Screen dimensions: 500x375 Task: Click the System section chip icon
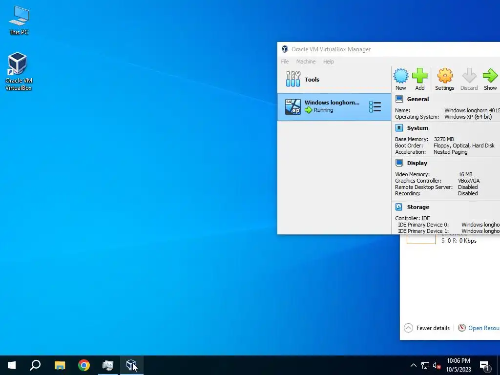399,128
